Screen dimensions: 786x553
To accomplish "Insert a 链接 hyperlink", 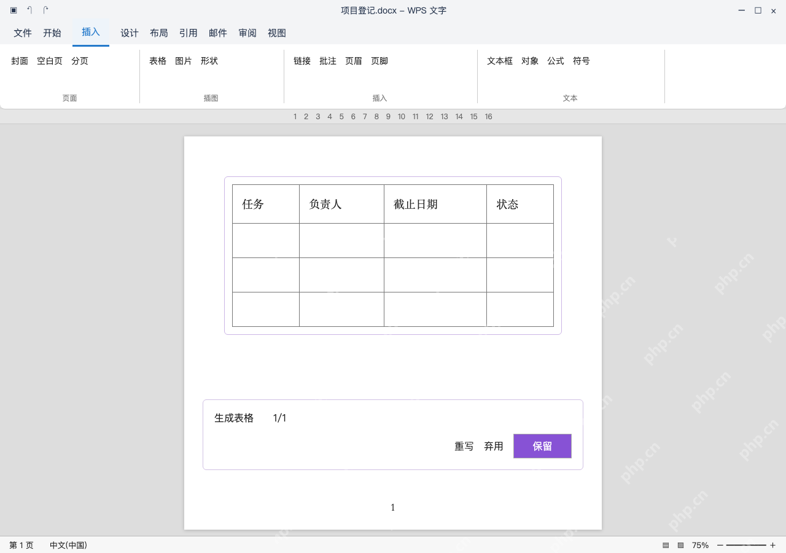I will coord(302,61).
